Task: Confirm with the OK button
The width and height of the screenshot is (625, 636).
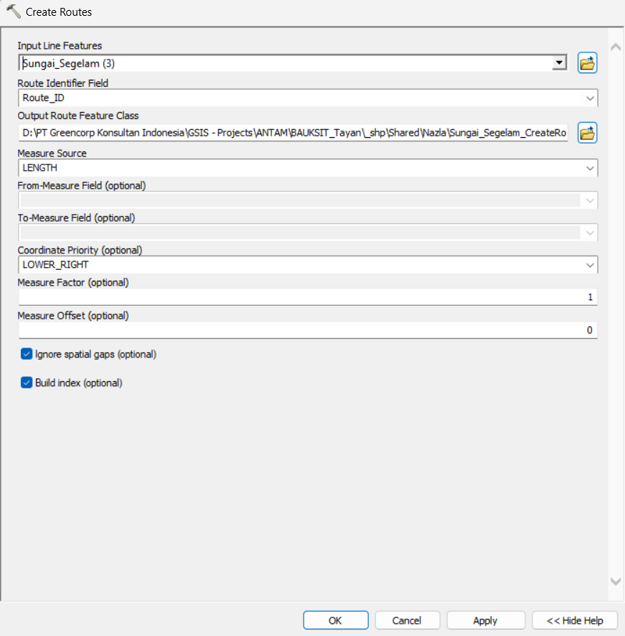Action: point(335,620)
